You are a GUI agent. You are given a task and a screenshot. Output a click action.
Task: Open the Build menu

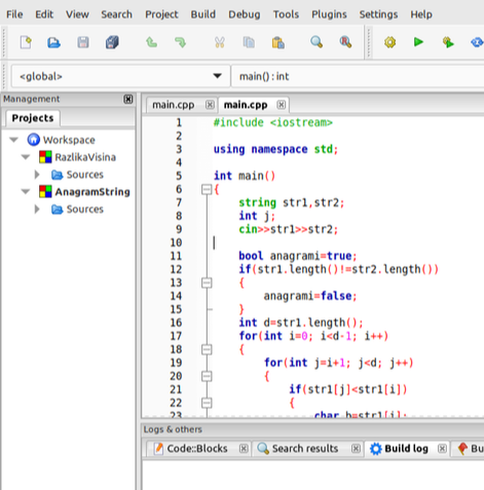(203, 14)
